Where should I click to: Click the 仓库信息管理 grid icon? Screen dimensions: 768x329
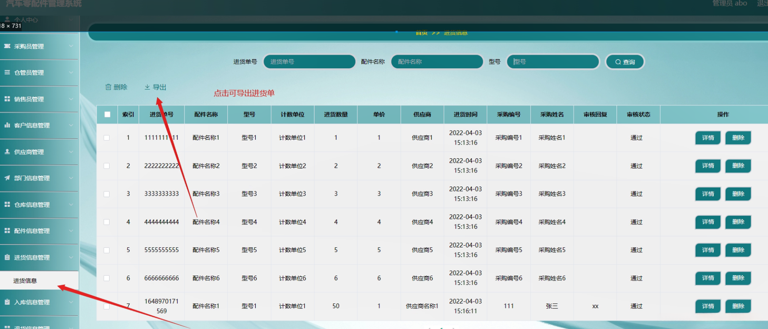point(7,204)
